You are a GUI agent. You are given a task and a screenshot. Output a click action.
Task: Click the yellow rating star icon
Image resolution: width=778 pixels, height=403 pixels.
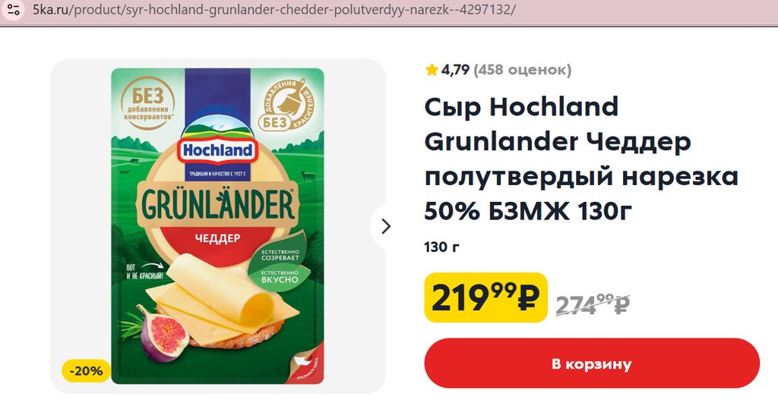point(432,70)
